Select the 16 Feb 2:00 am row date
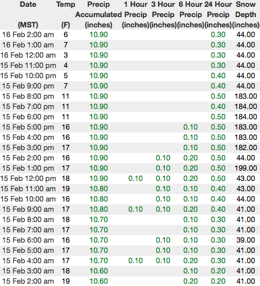 [x=28, y=35]
